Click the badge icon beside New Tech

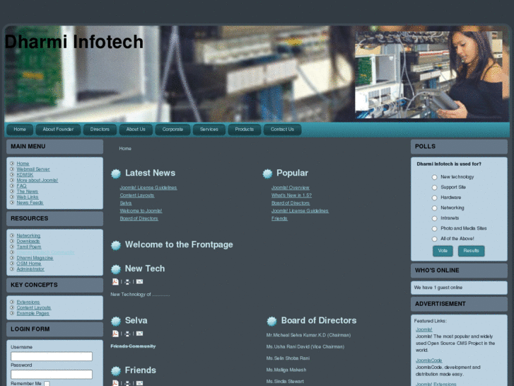116,269
